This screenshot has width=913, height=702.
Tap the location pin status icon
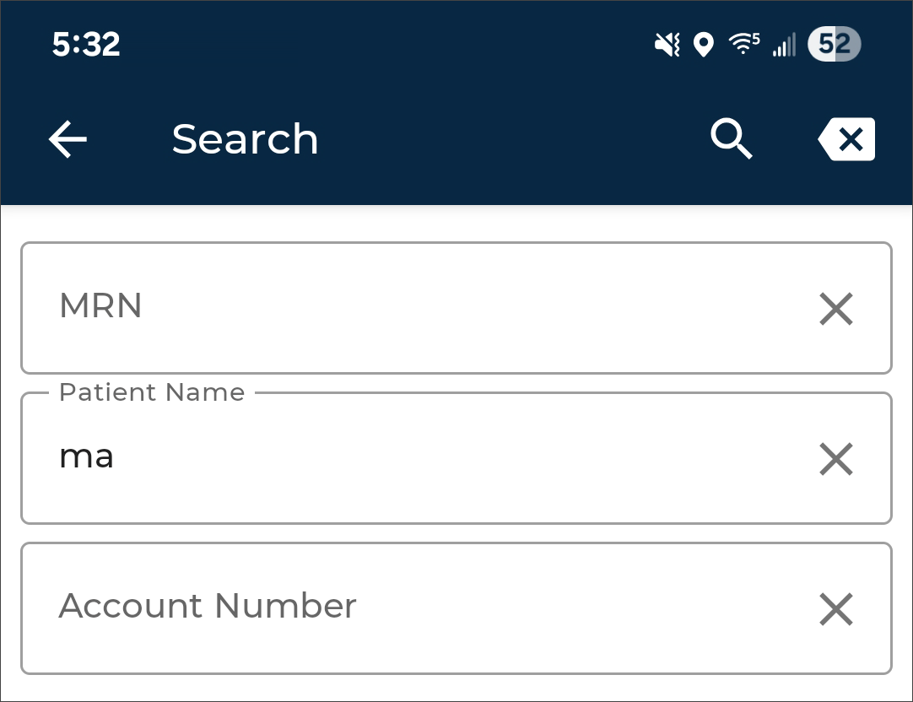coord(703,44)
